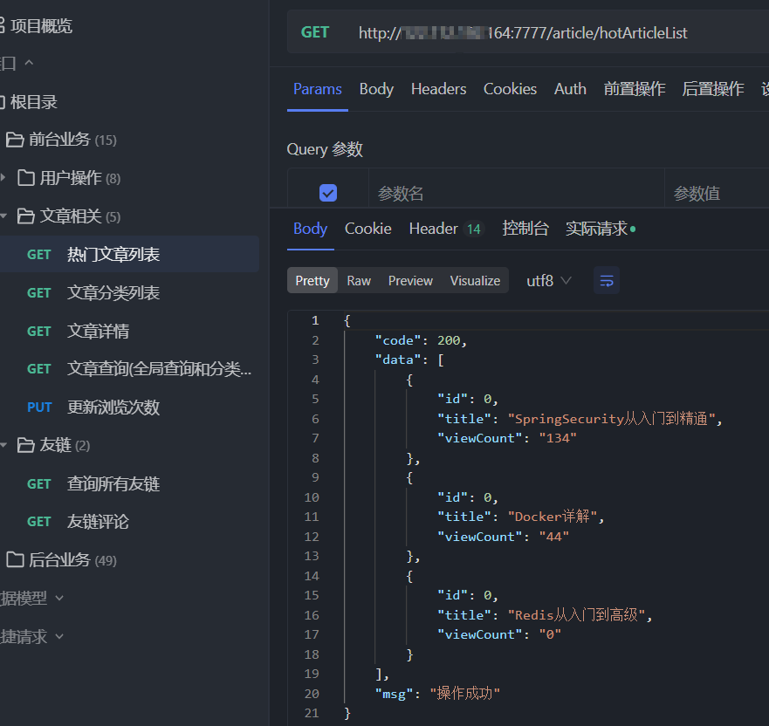This screenshot has width=769, height=726.
Task: Expand the 数据模型 section chevron
Action: click(59, 598)
